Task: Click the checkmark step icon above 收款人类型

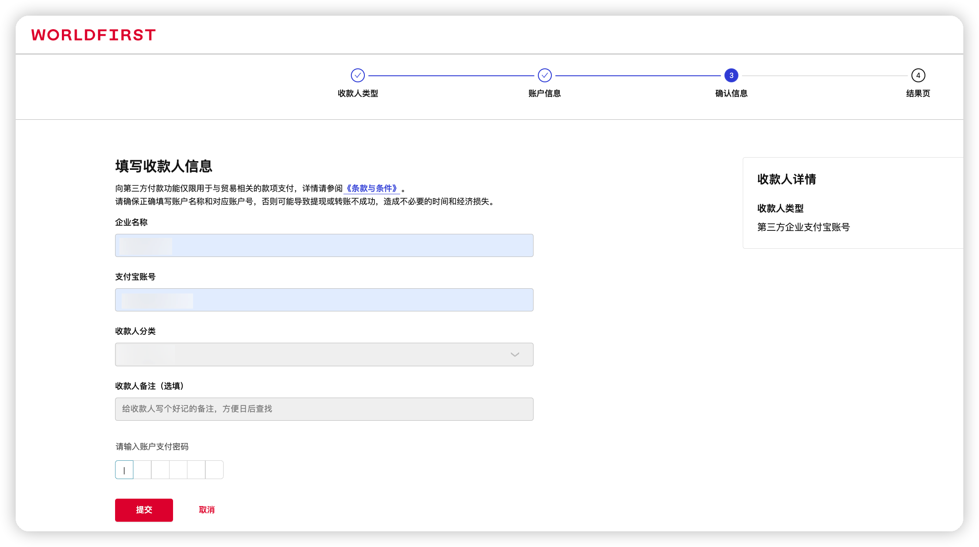Action: (357, 75)
